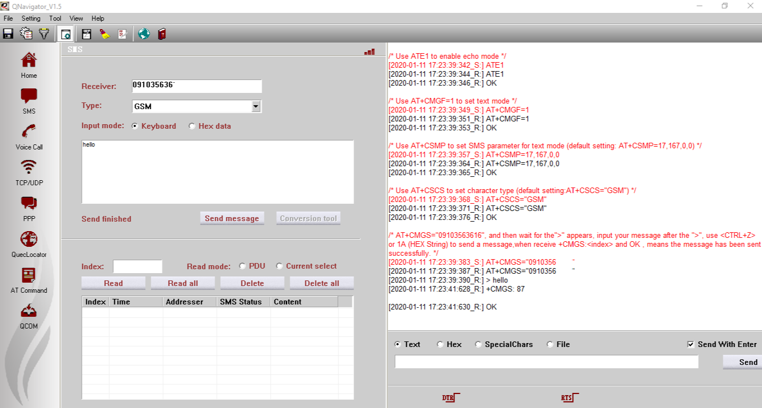Viewport: 762px width, 408px height.
Task: Expand the Type dropdown arrow
Action: tap(256, 106)
